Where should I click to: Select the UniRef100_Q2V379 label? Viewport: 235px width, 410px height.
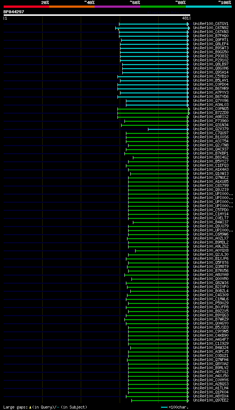click(211, 129)
